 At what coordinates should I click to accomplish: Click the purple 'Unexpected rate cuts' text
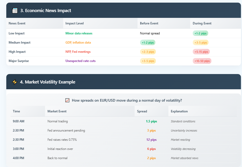(x=80, y=61)
